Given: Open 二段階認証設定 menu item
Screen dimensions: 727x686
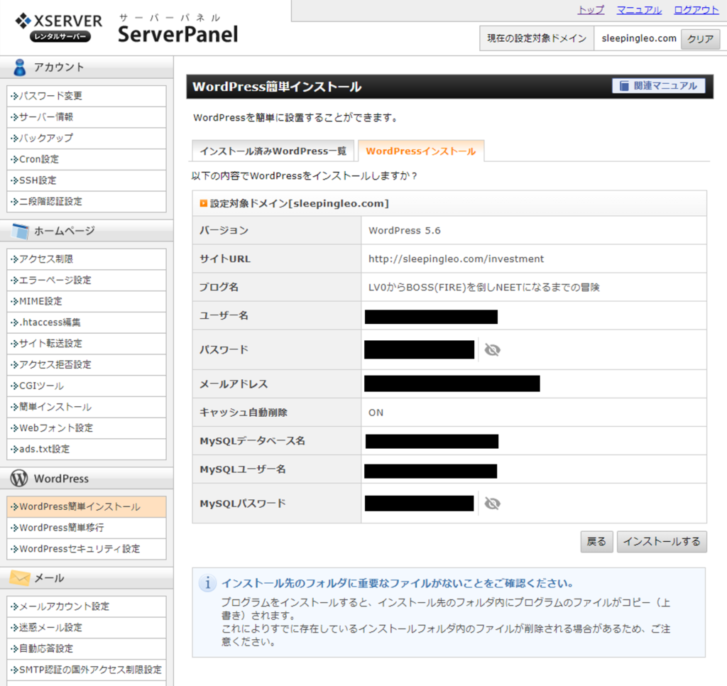Looking at the screenshot, I should coord(87,201).
